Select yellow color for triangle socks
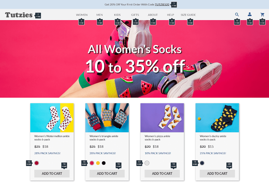The width and height of the screenshot is (269, 196). [x=98, y=163]
